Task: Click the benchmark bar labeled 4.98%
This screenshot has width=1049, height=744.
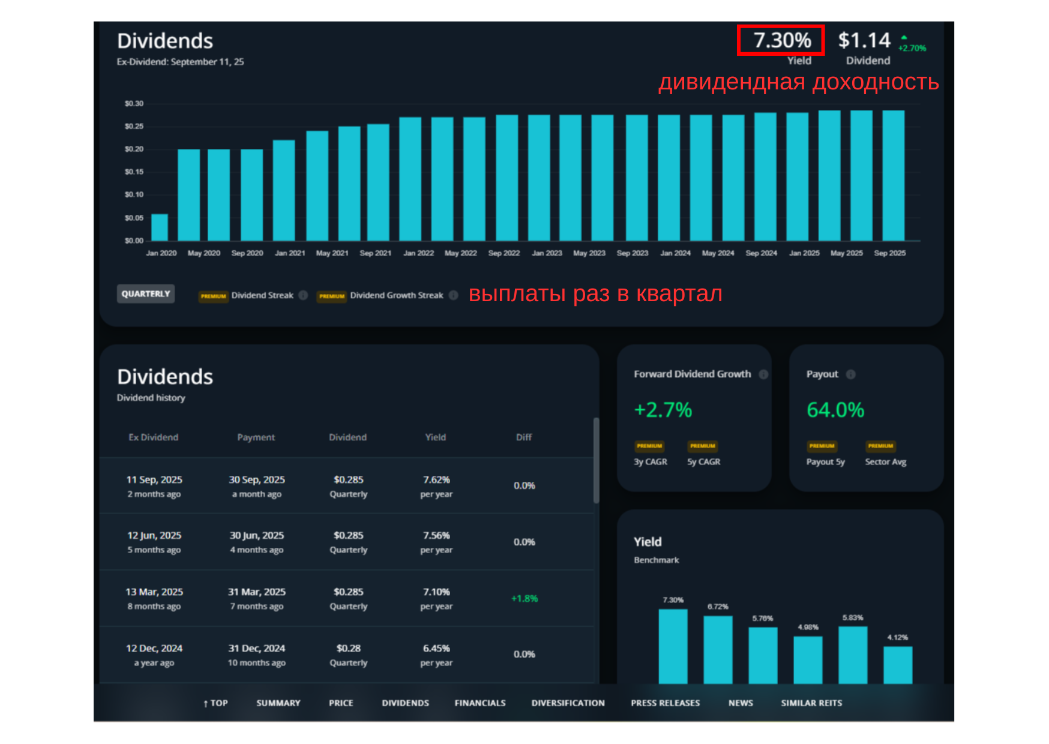Action: coord(808,661)
